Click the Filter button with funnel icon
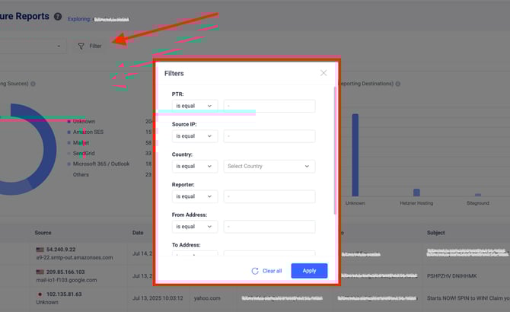 click(x=90, y=46)
